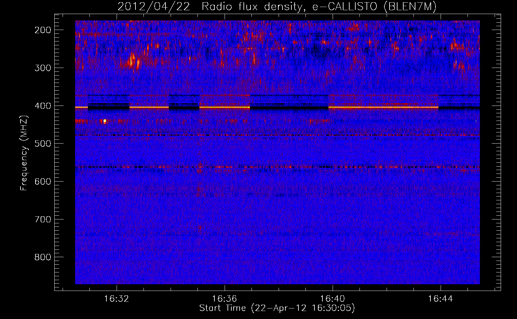Viewport: 517px width, 319px height.
Task: Click the plot title '2012/04/22 Radio flux density, e-CALLISTO (BLEN7M)'
Action: [277, 6]
